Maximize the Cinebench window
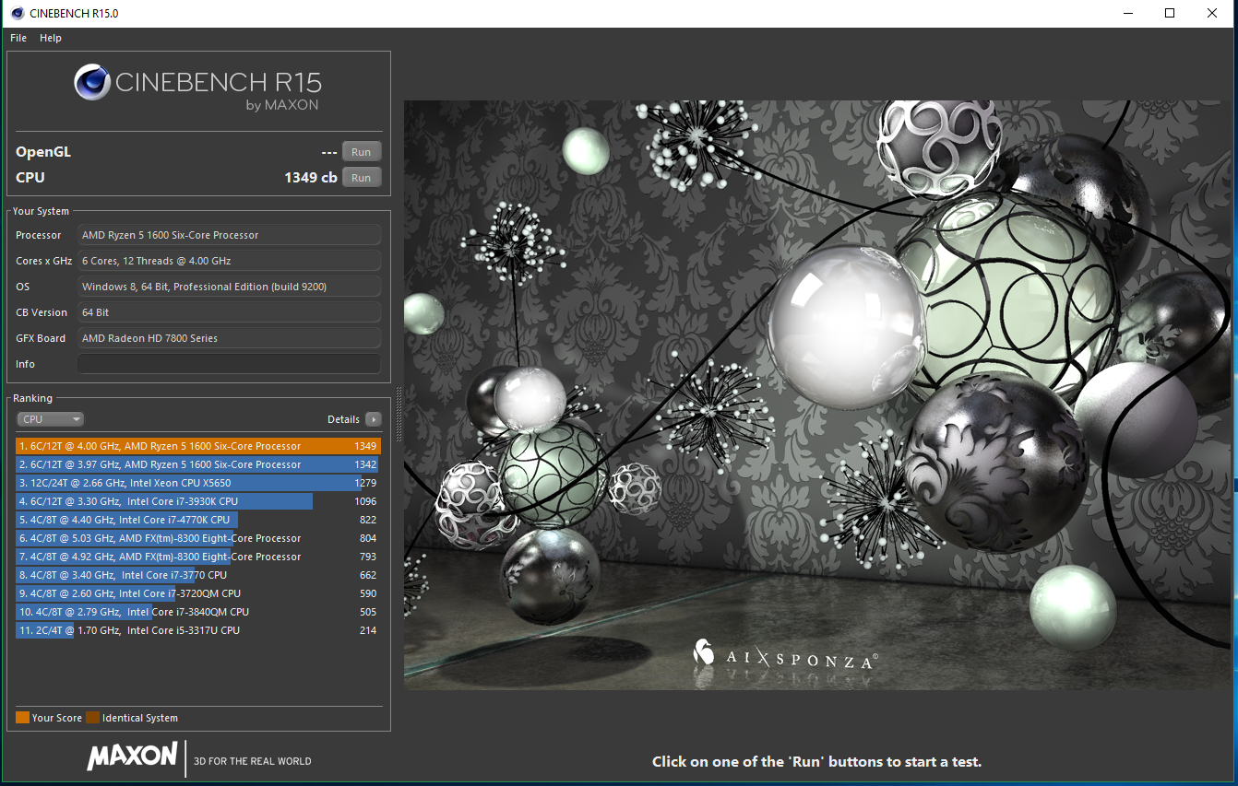Viewport: 1238px width, 786px height. click(1171, 13)
